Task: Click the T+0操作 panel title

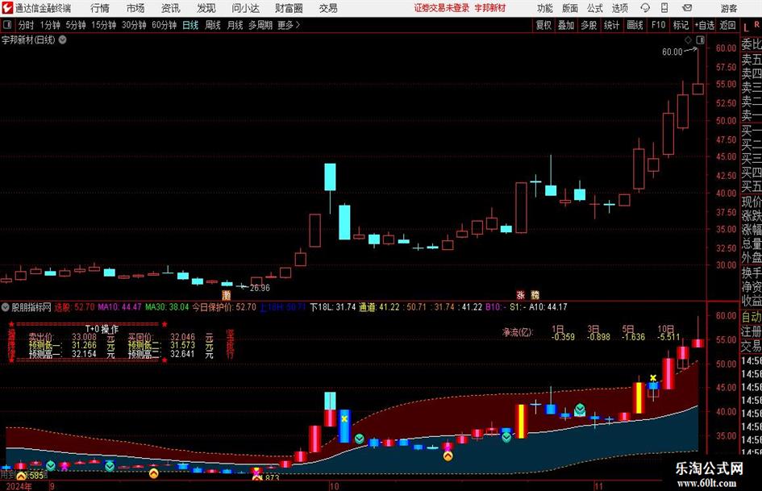Action: 102,329
